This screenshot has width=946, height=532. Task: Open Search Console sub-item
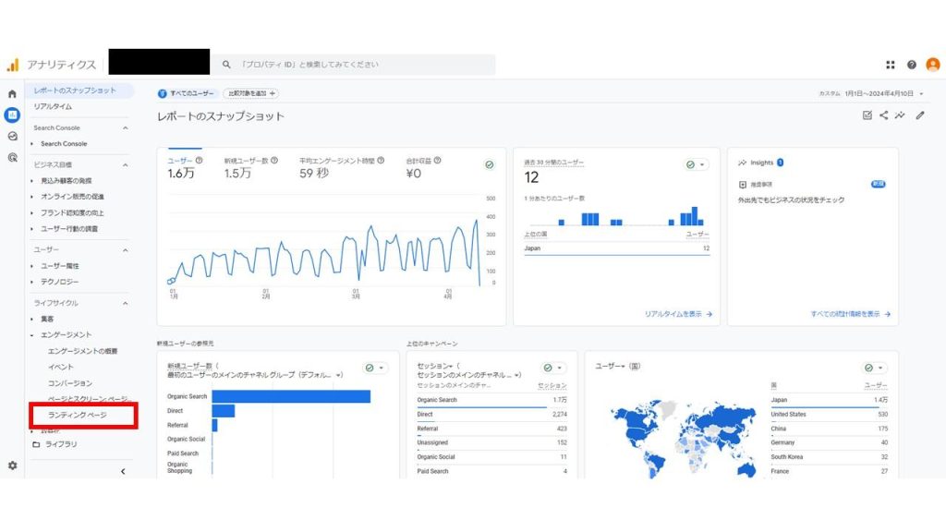pyautogui.click(x=64, y=144)
